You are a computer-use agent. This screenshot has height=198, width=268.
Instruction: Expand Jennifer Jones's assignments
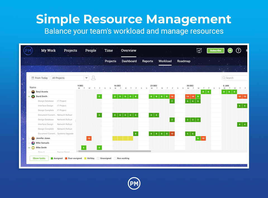tap(29, 138)
